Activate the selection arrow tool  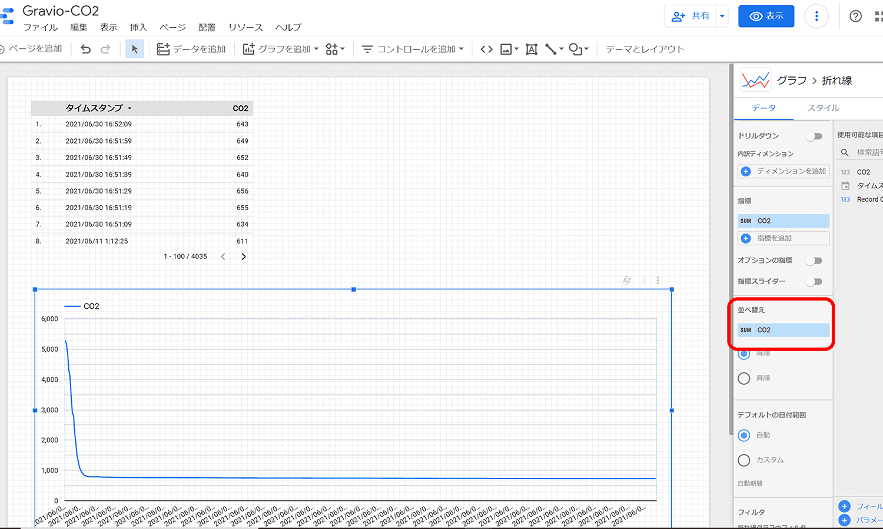coord(135,49)
